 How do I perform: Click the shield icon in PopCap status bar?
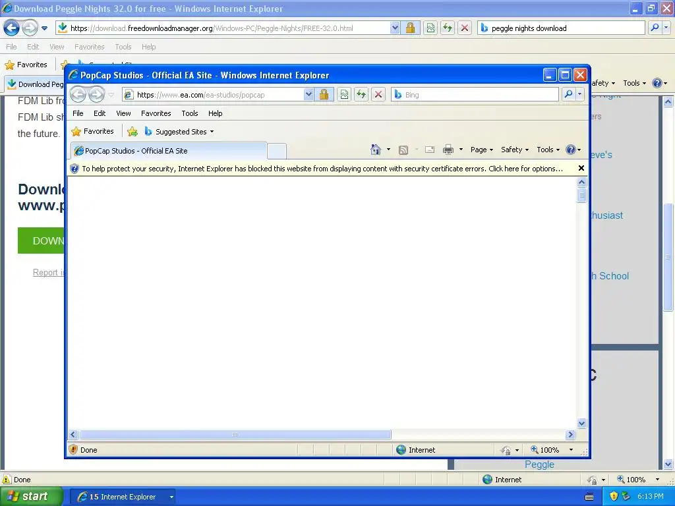click(73, 449)
